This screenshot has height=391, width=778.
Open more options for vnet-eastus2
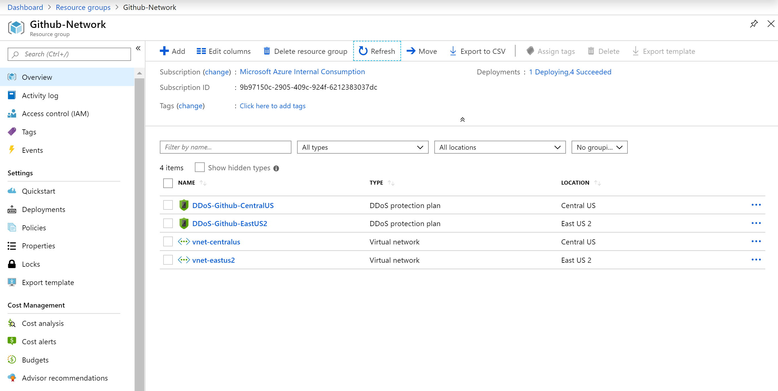pyautogui.click(x=756, y=260)
